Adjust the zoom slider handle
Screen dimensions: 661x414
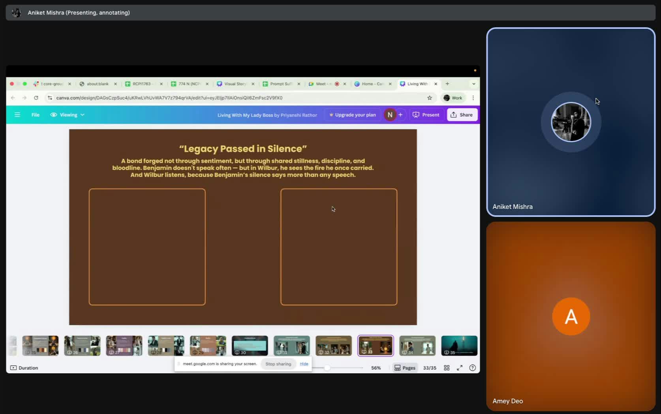(x=327, y=368)
